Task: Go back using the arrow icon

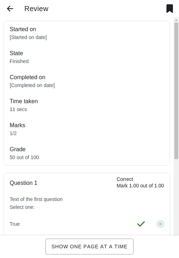Action: (10, 9)
